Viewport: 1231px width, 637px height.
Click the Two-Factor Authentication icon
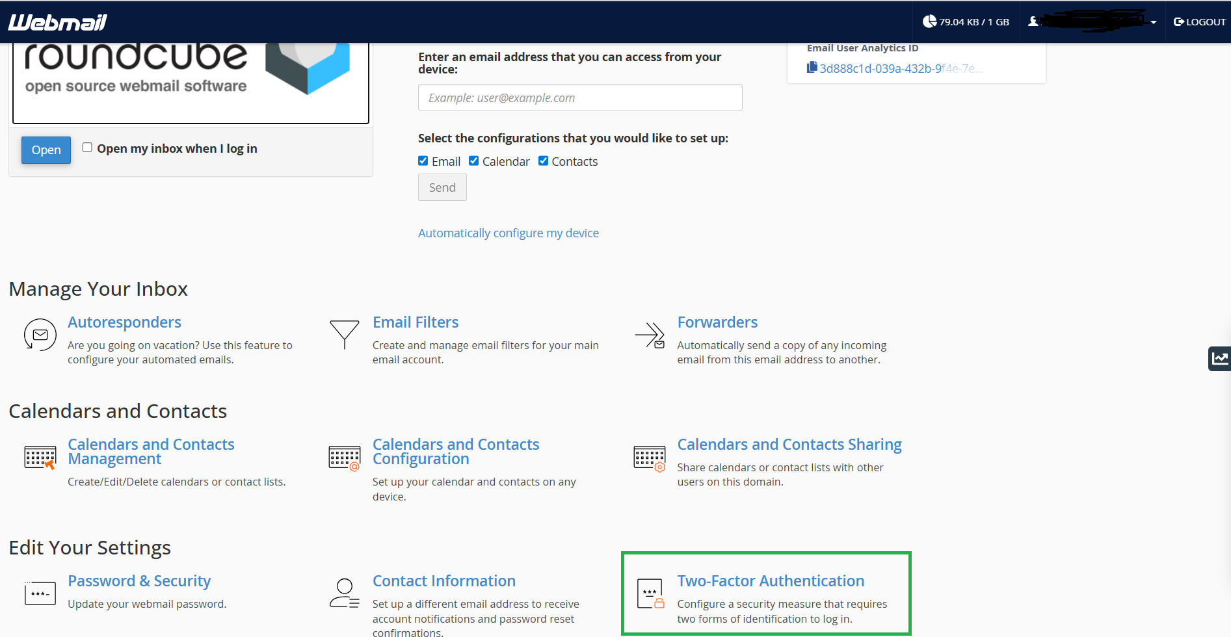(650, 593)
